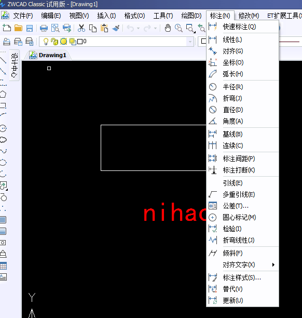Select the Spline draw tool

click(3, 151)
